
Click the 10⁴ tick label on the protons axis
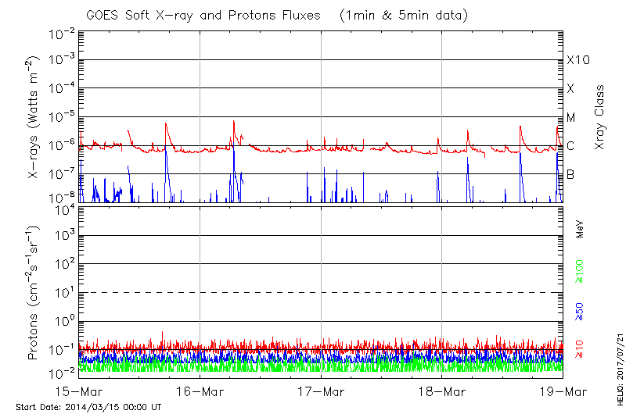coord(63,208)
